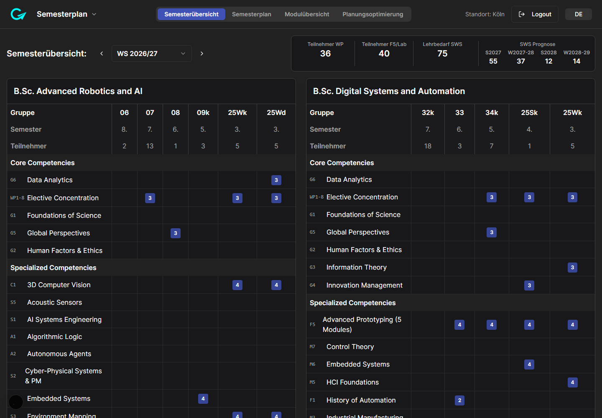Click History of Automation badge under 33
The height and width of the screenshot is (418, 602).
pos(459,400)
